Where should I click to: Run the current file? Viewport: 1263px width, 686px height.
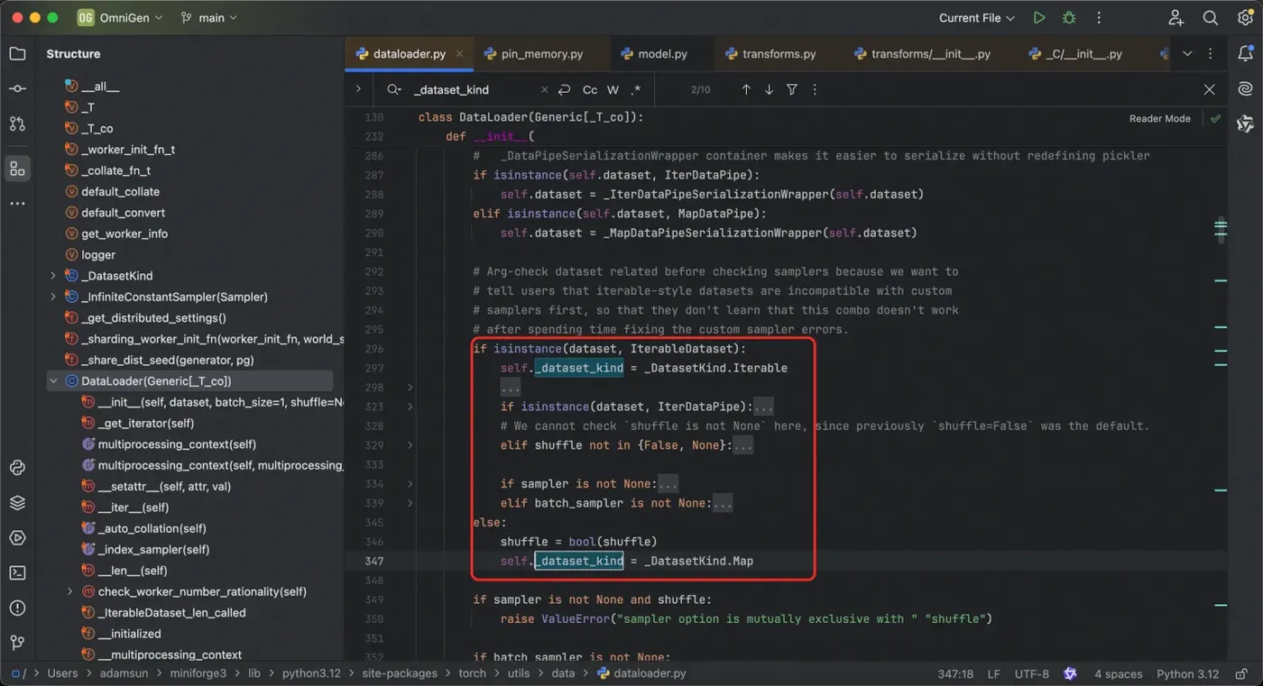point(1039,18)
